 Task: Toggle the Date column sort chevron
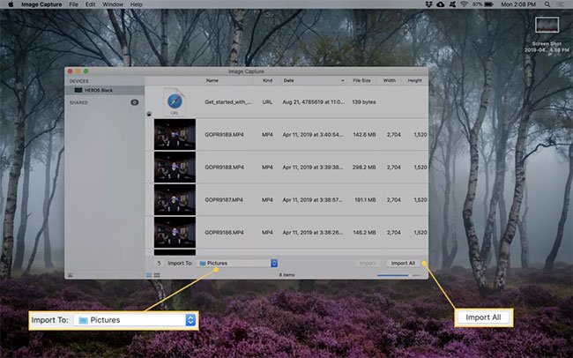pos(342,80)
